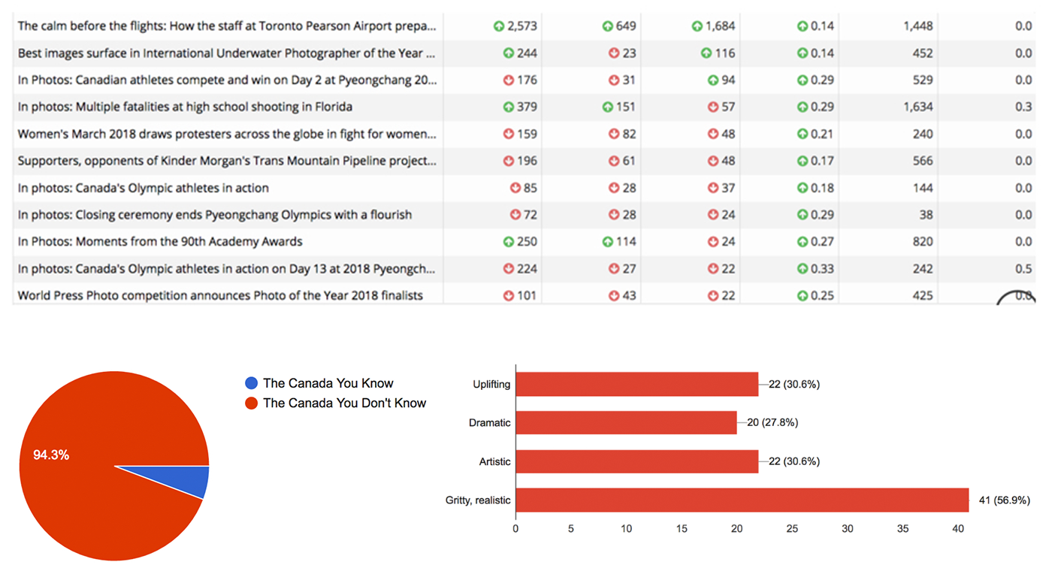This screenshot has width=1052, height=586.
Task: Select "In photos: Canada's Olympic athletes in action"
Action: pos(144,188)
